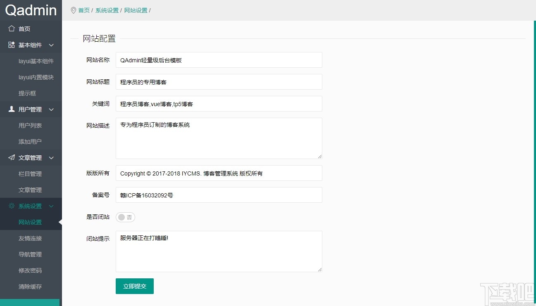Viewport: 536px width, 306px height.
Task: Select 清除缓存 at sidebar bottom
Action: coord(31,286)
